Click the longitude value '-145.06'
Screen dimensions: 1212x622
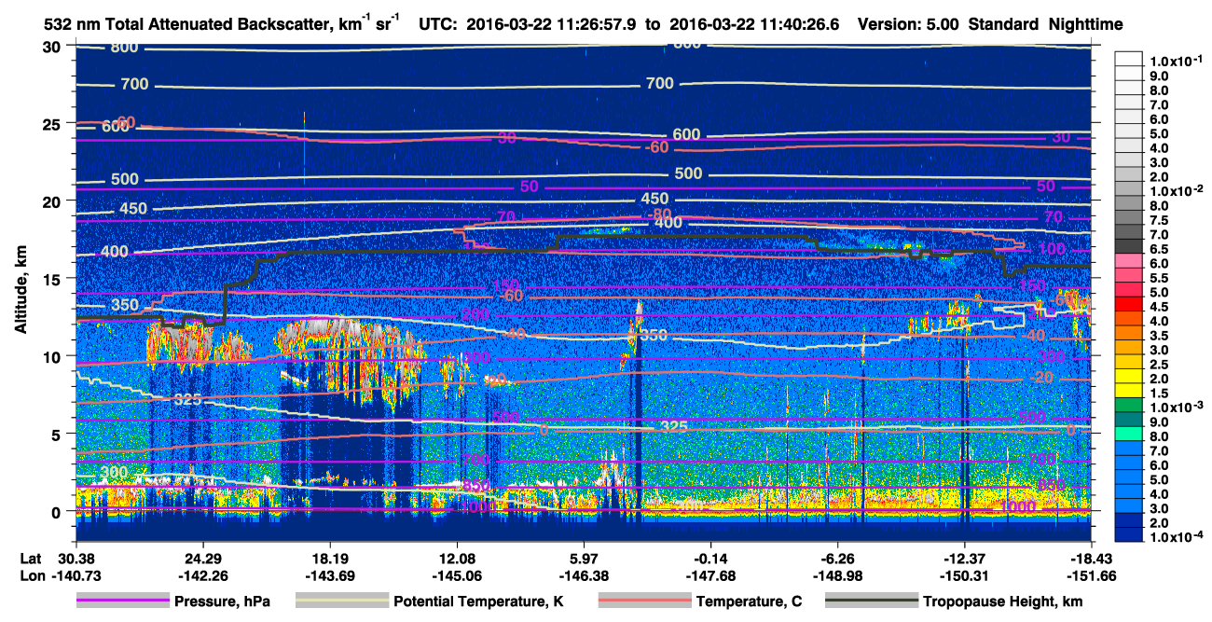456,575
